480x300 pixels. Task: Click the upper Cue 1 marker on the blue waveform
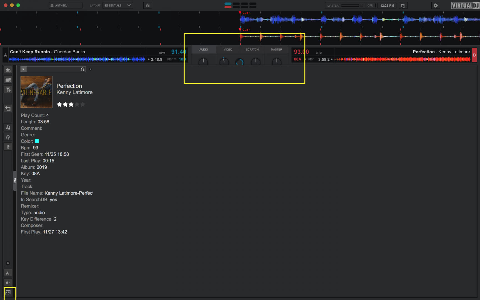[245, 13]
